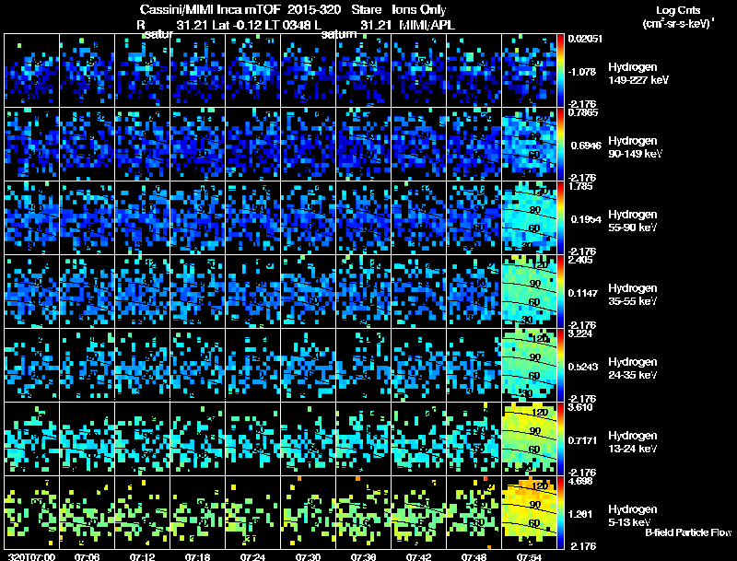Click the 0.7171 scale midpoint value
Viewport: 737px width, 561px height.
click(583, 440)
